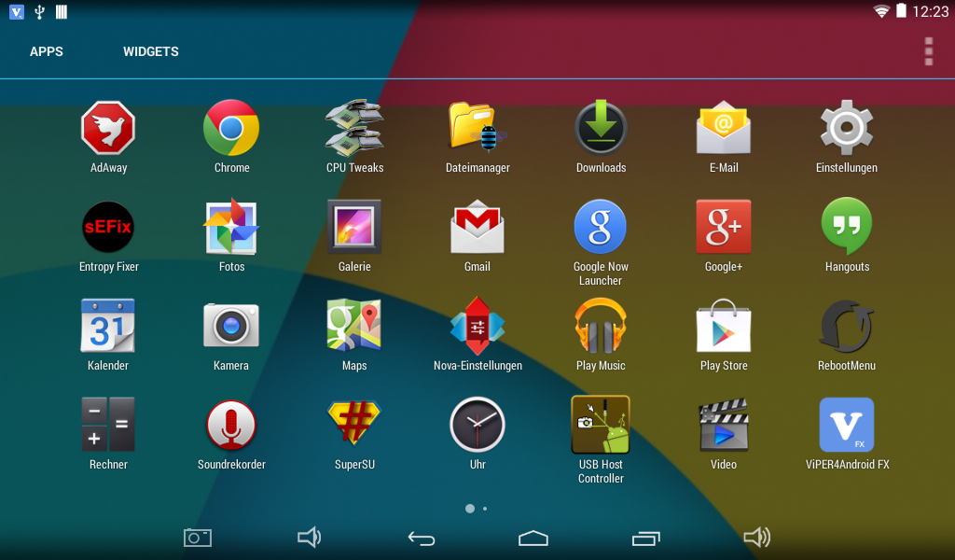Screen dimensions: 955x560
Task: Open the Downloads app
Action: pos(601,128)
